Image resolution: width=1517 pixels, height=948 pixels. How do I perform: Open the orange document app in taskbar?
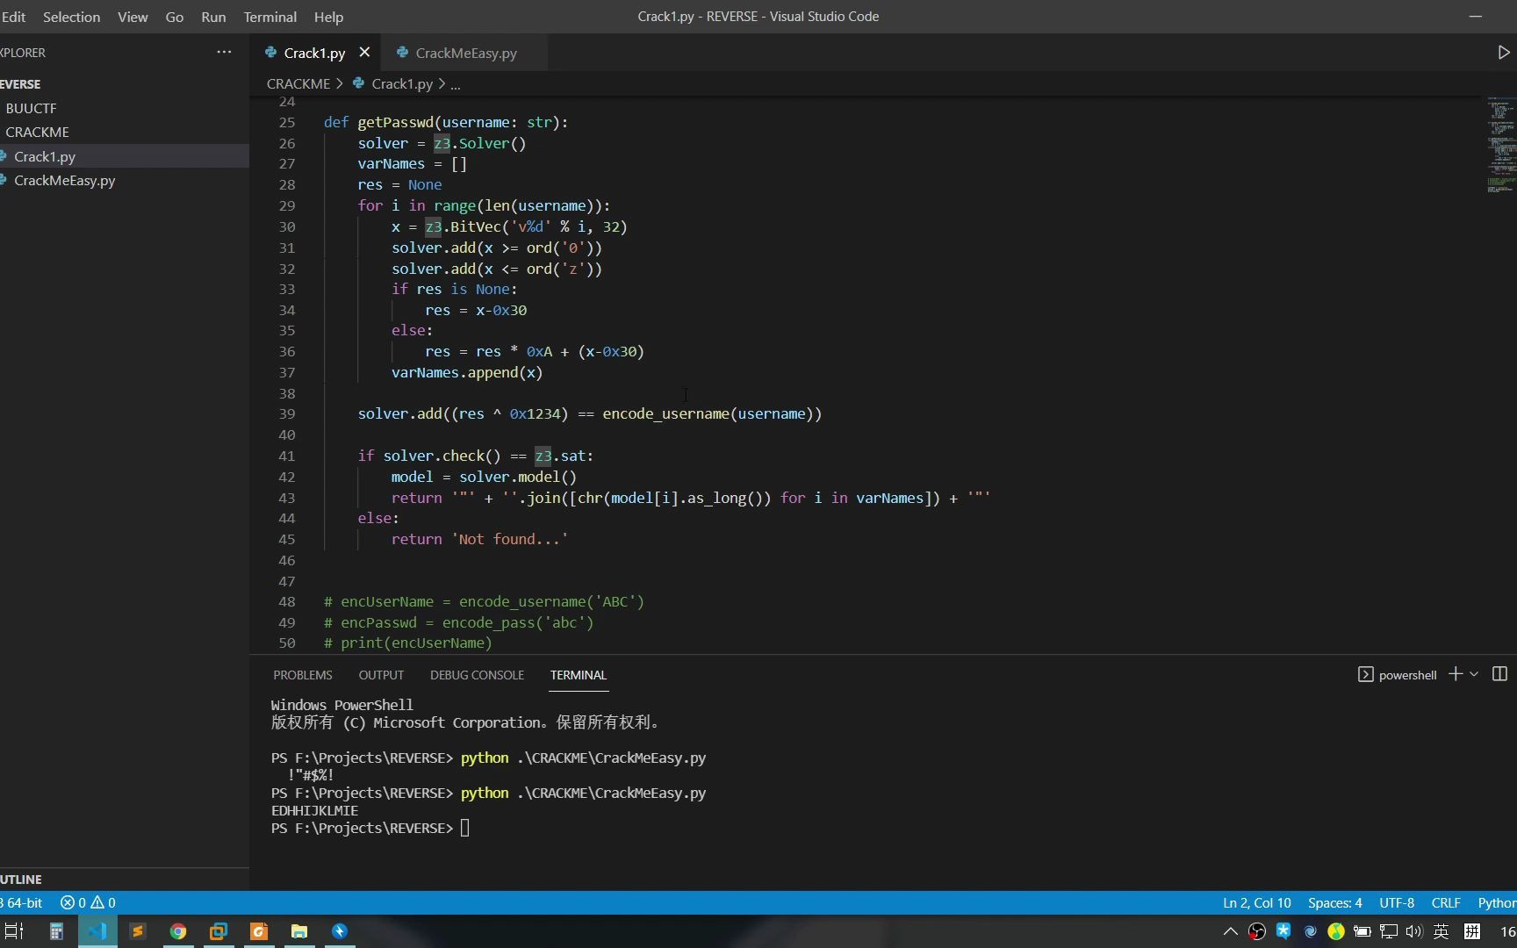(259, 931)
